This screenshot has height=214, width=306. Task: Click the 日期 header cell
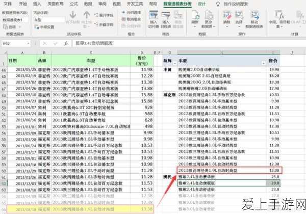point(22,61)
